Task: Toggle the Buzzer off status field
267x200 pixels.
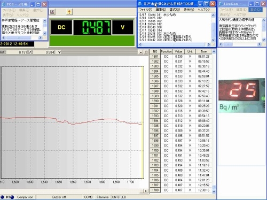Action: coord(59,197)
